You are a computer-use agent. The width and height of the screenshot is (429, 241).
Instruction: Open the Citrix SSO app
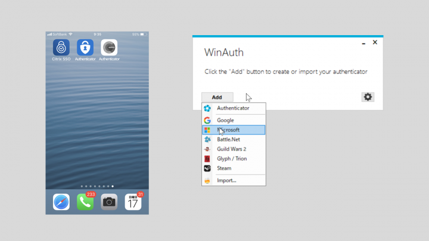pos(61,48)
